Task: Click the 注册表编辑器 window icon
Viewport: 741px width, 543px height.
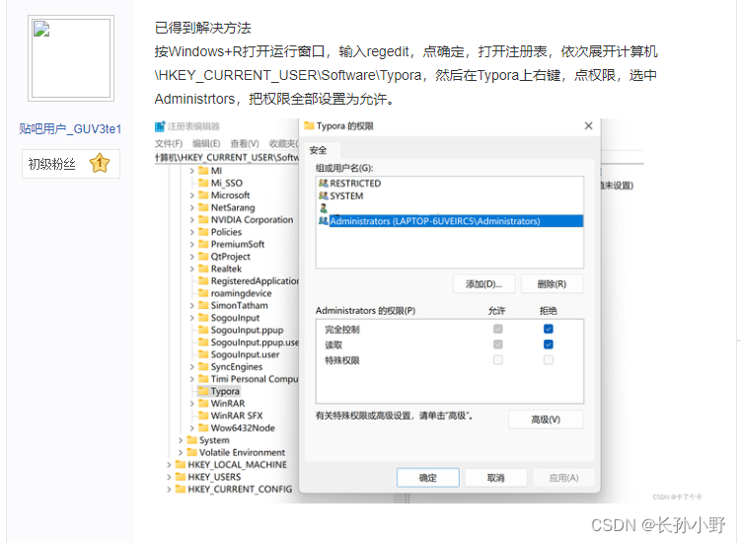Action: [160, 126]
